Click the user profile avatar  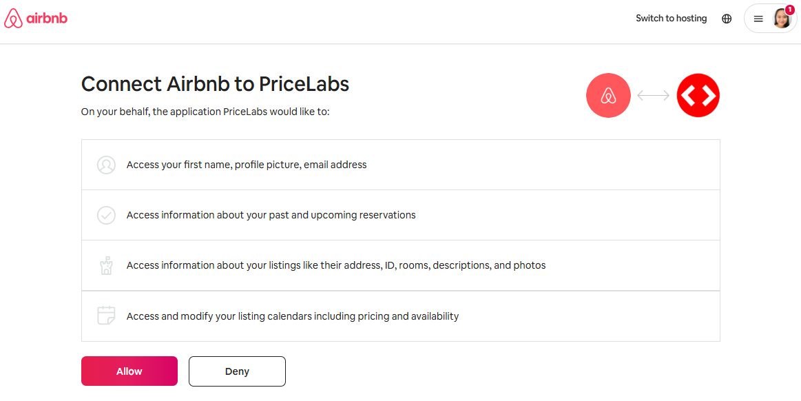pyautogui.click(x=782, y=19)
